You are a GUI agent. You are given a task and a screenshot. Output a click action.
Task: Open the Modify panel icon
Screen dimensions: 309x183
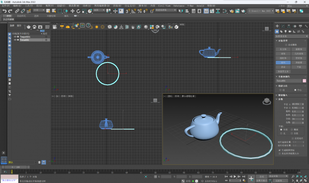point(283,26)
